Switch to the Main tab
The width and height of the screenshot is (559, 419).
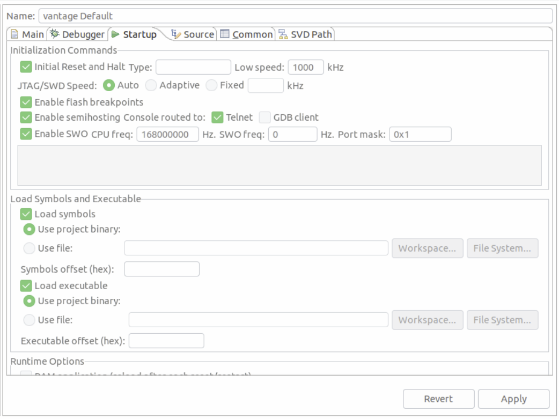(26, 33)
